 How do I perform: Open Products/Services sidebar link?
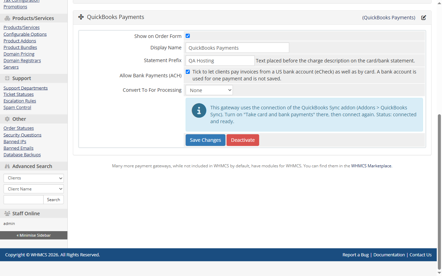pos(21,27)
